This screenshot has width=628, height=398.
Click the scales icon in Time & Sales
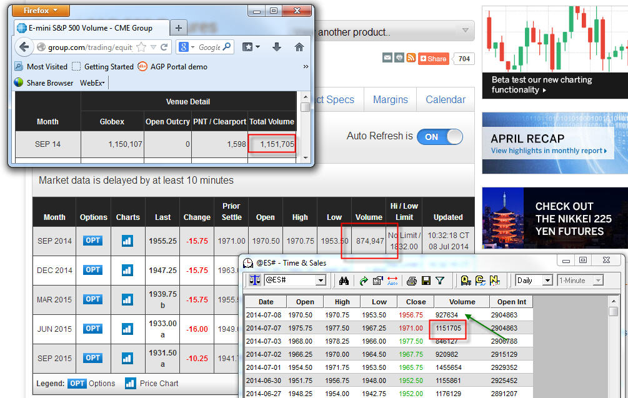[255, 281]
